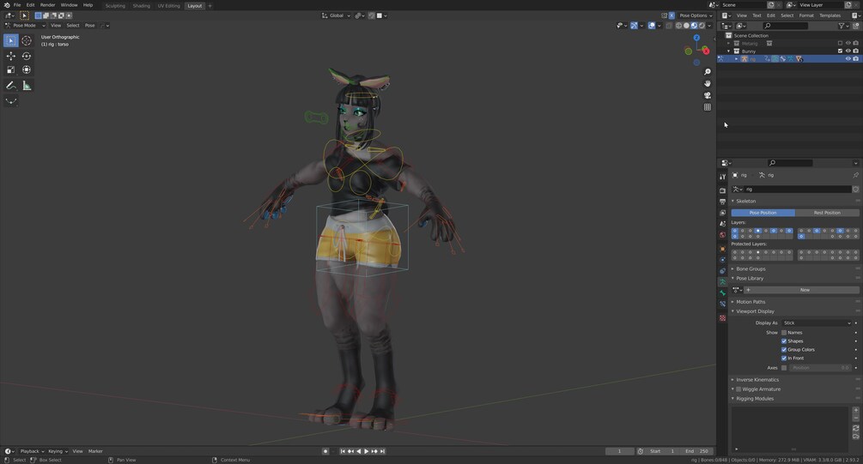Viewport: 863px width, 464px height.
Task: Open the Bone properties tab
Action: pyautogui.click(x=723, y=292)
